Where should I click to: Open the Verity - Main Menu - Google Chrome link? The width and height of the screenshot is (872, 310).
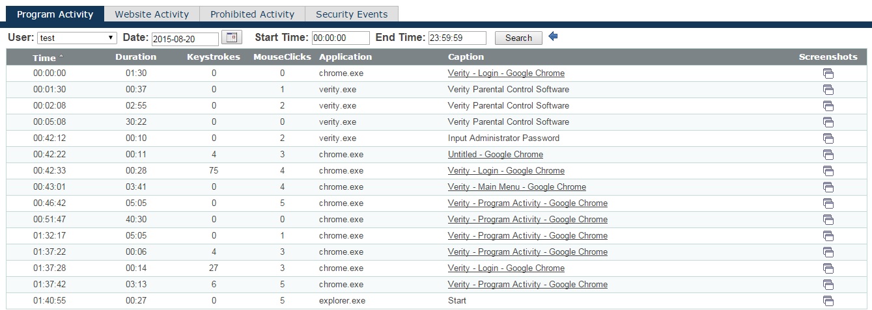(516, 187)
